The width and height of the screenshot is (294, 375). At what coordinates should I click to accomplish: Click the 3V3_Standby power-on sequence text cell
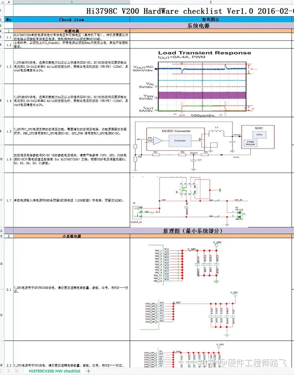point(71,45)
